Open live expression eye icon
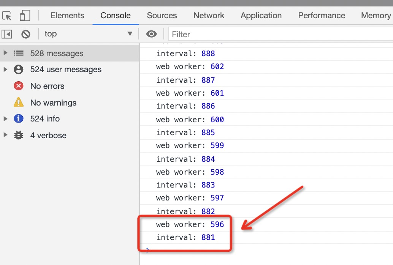 point(151,34)
